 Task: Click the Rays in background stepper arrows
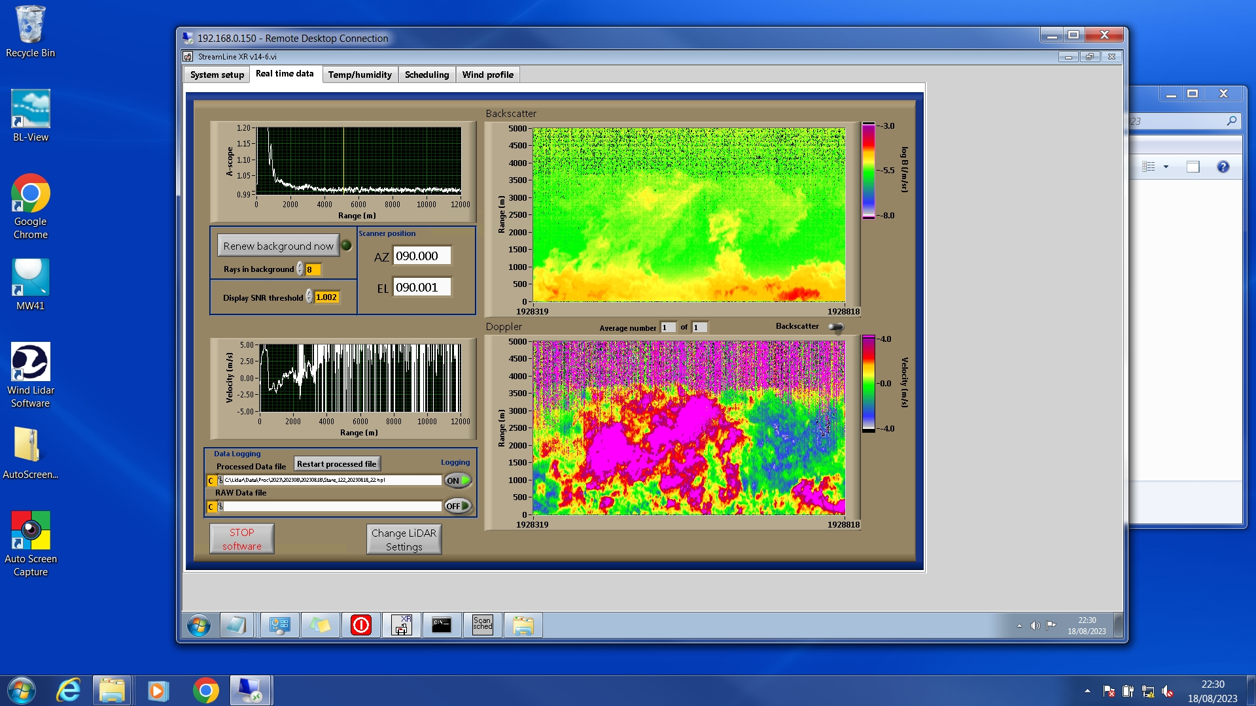point(300,269)
